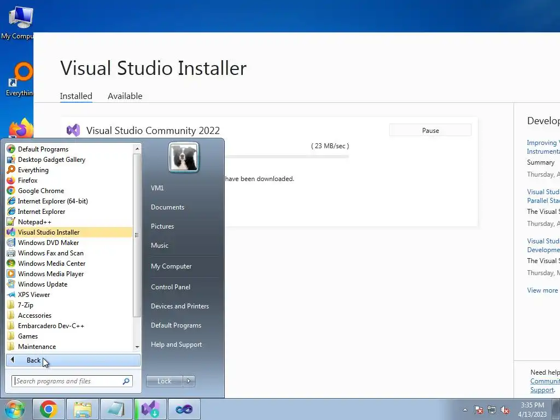Click the Start orb button
This screenshot has width=560, height=420.
pos(14,409)
